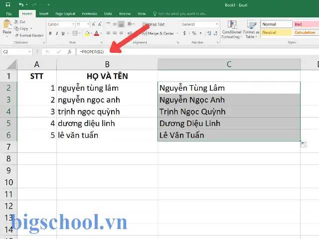Apply the Percent Style format
319x239 pixels.
coord(194,33)
